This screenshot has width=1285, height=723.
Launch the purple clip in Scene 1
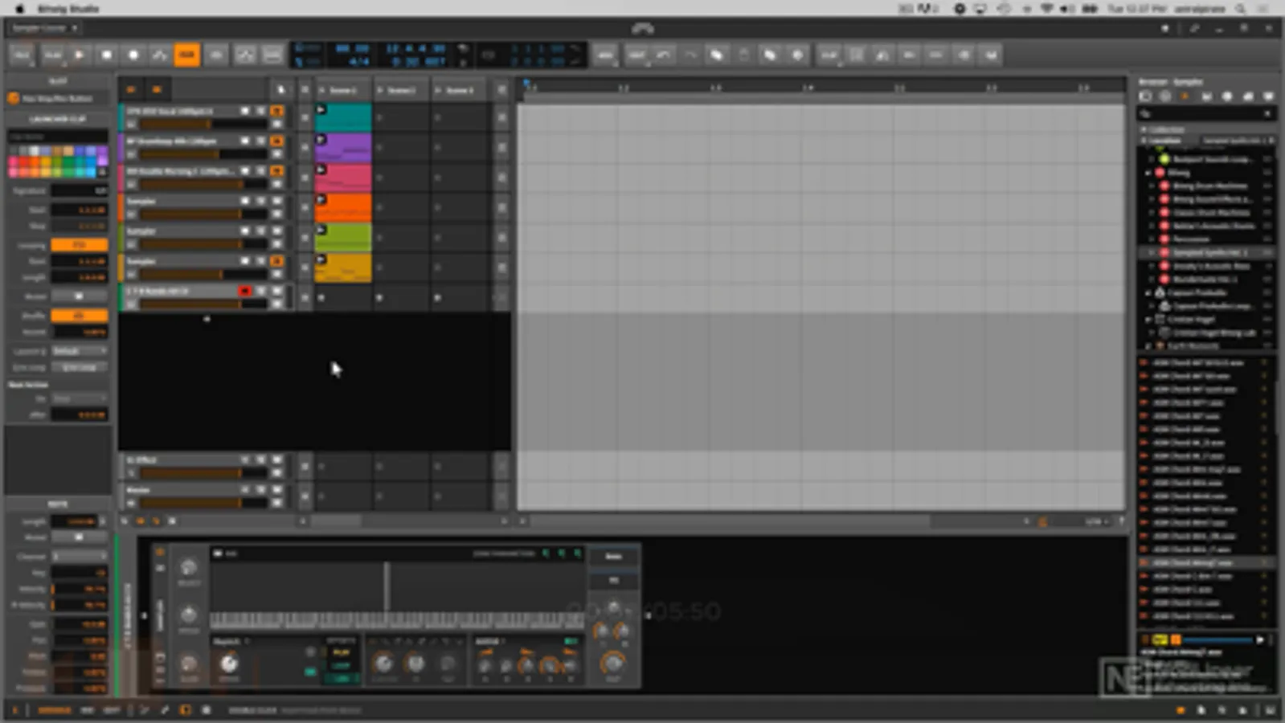[321, 140]
